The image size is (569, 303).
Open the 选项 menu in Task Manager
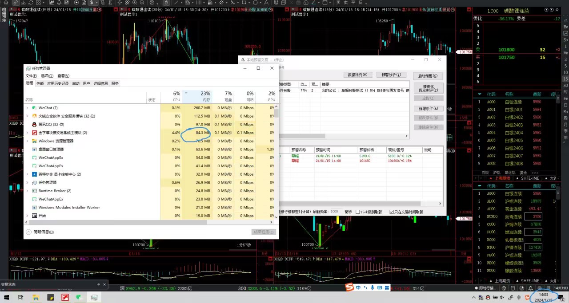(48, 76)
